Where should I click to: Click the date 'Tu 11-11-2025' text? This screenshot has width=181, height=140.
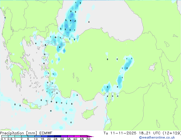(x=120, y=133)
